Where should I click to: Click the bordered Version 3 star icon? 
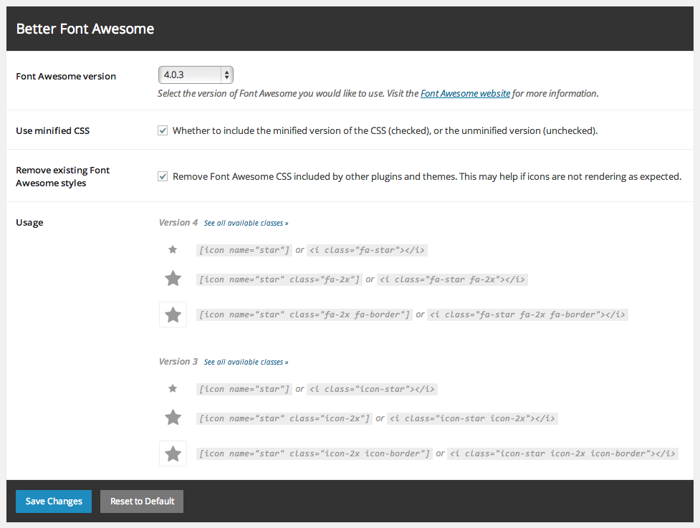[173, 453]
